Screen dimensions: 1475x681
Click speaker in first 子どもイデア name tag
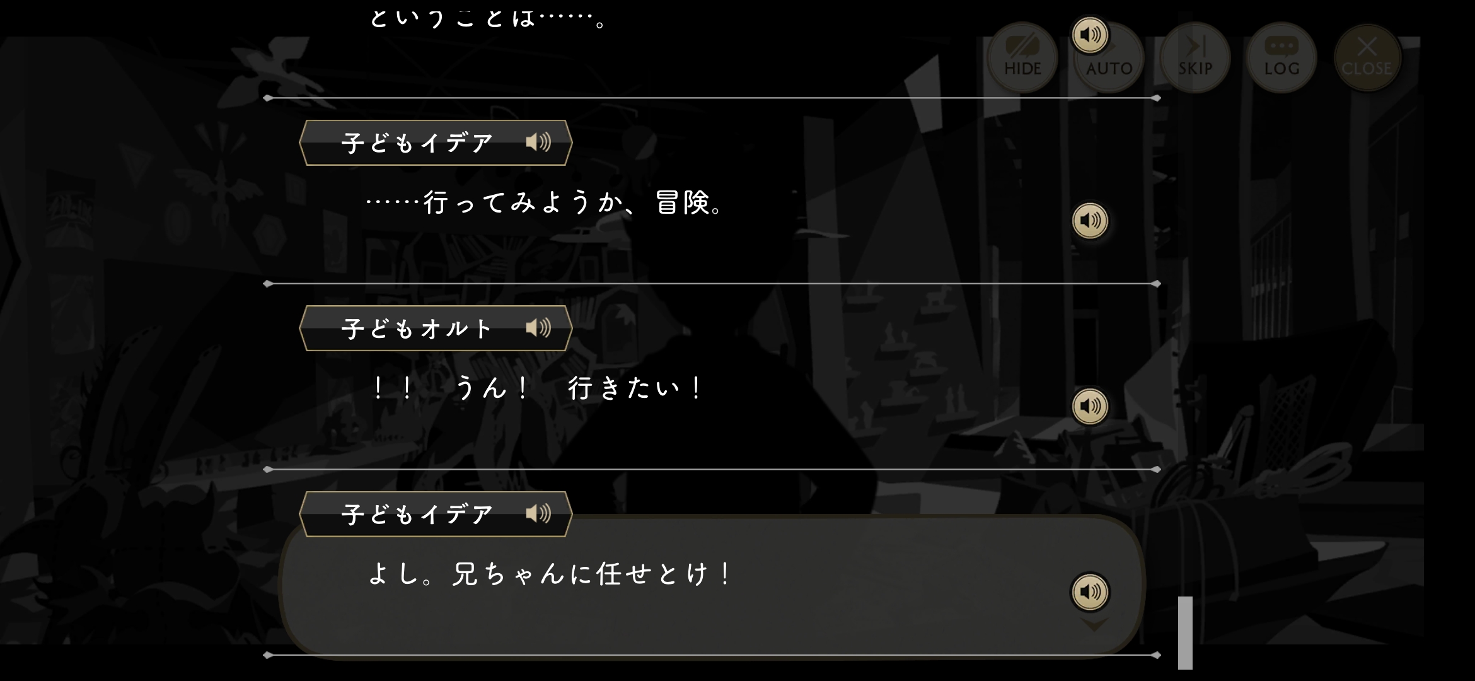(538, 143)
